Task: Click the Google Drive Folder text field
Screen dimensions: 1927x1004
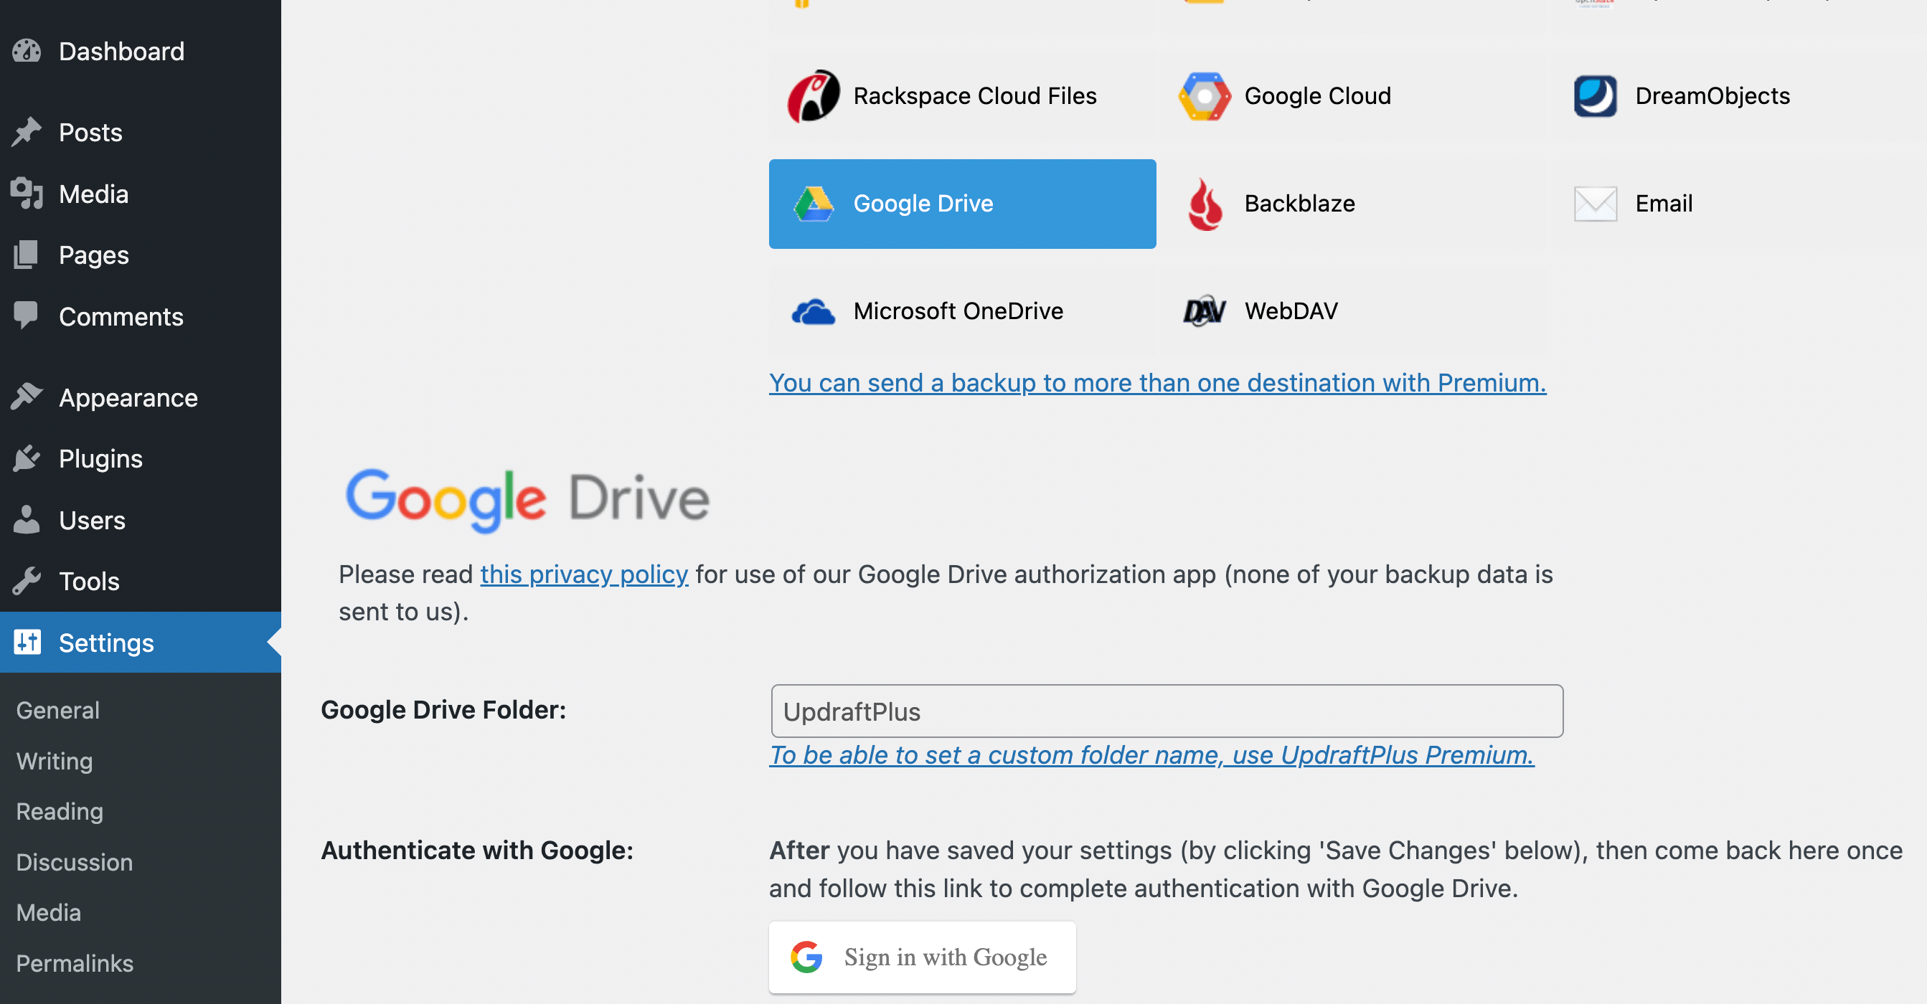Action: click(1166, 711)
